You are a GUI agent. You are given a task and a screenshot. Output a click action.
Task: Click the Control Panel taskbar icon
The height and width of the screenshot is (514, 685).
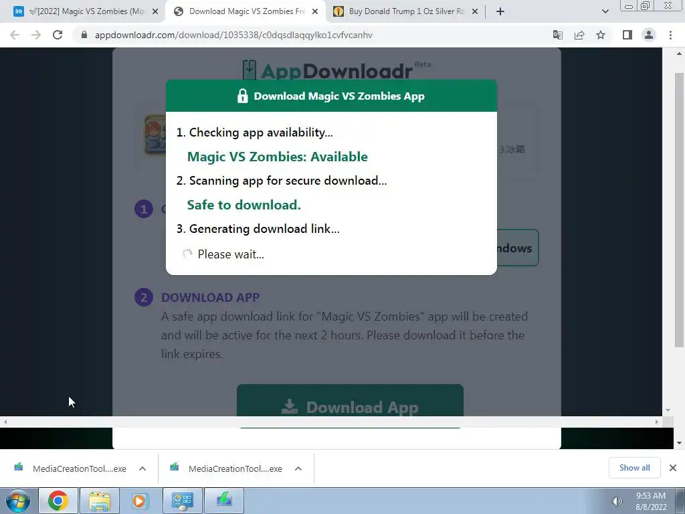click(x=182, y=501)
